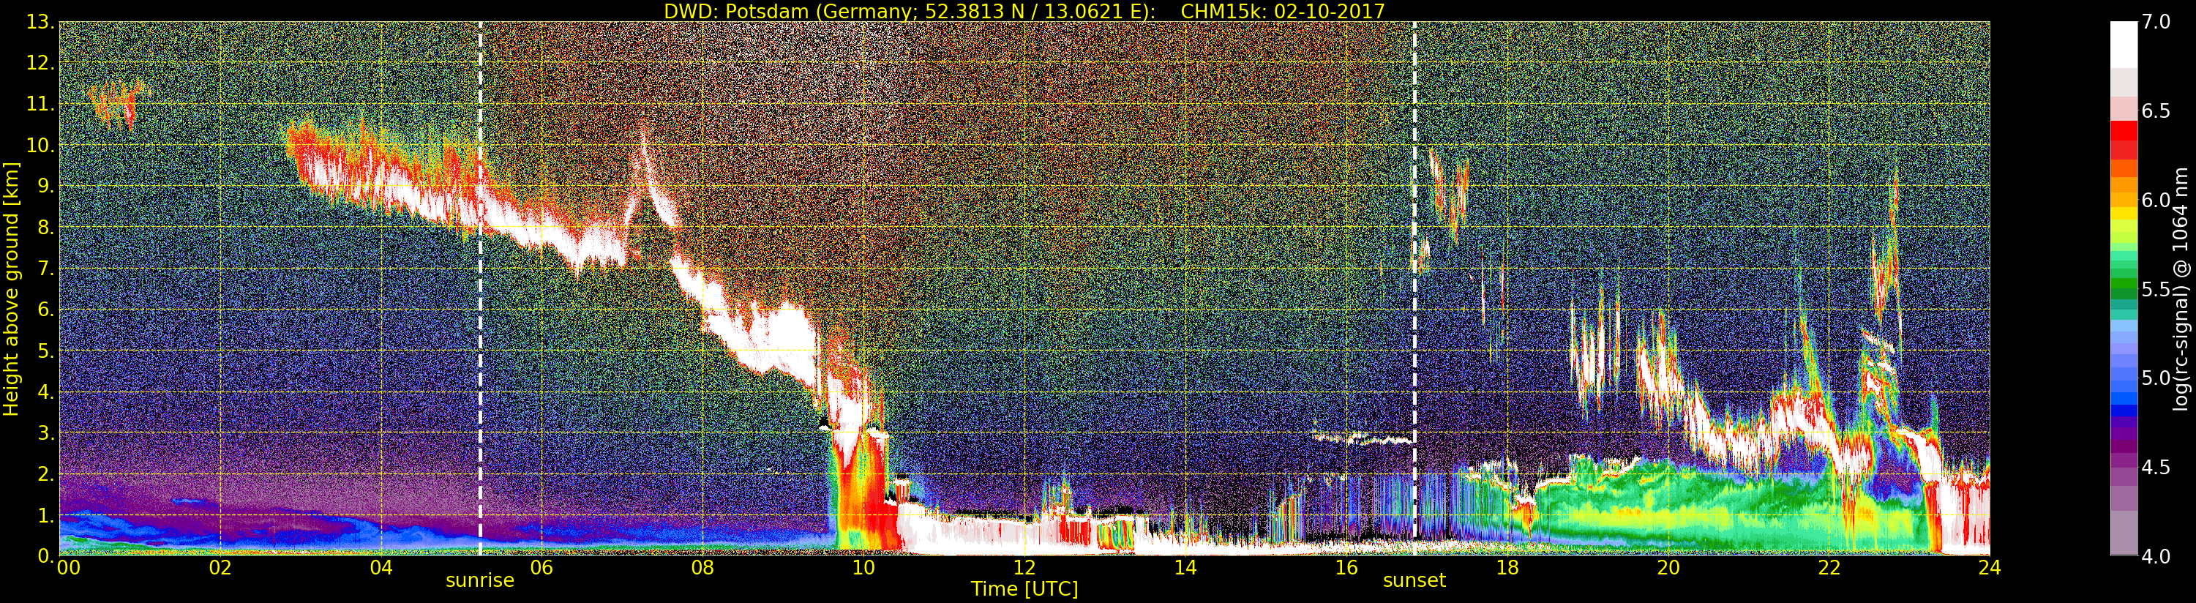The image size is (2196, 603).
Task: Click time-axis tick label '00'
Action: 68,567
